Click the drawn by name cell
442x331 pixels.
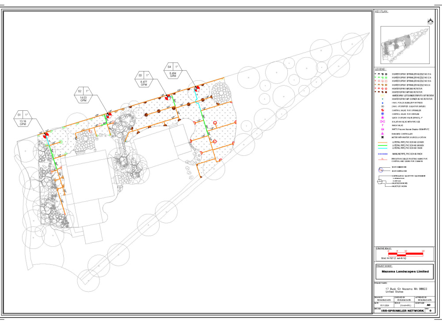click(384, 299)
